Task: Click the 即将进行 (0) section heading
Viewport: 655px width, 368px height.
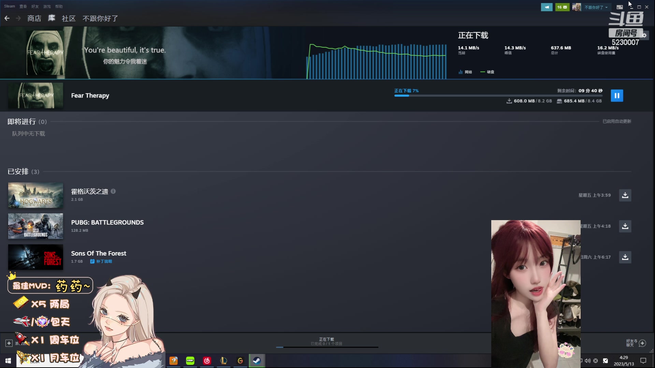Action: click(27, 122)
